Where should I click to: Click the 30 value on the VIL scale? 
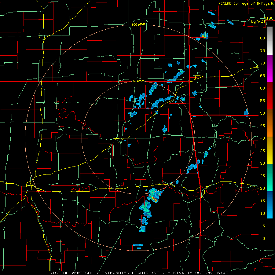pos(262,163)
